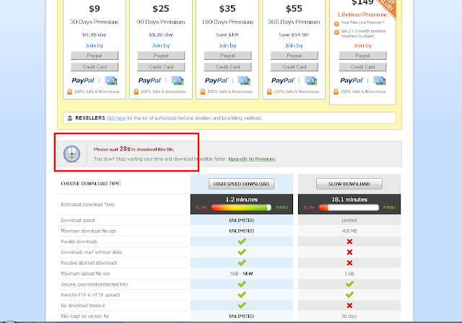Click red X for Resume aborted downloads

(349, 262)
